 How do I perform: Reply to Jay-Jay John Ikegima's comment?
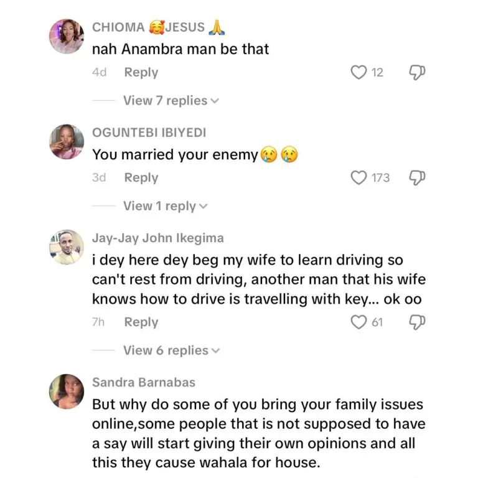(x=141, y=322)
